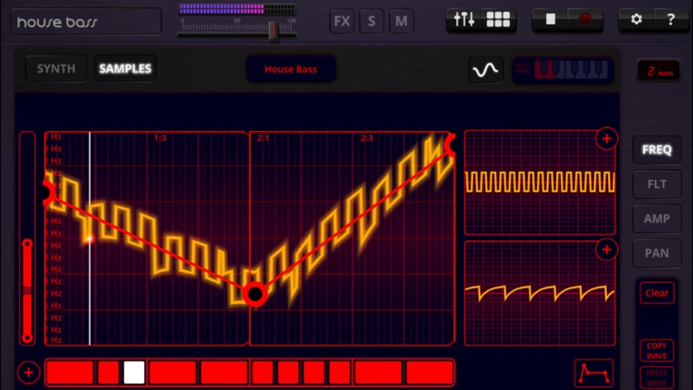Solo the track with the S button
The width and height of the screenshot is (693, 390).
(x=371, y=21)
